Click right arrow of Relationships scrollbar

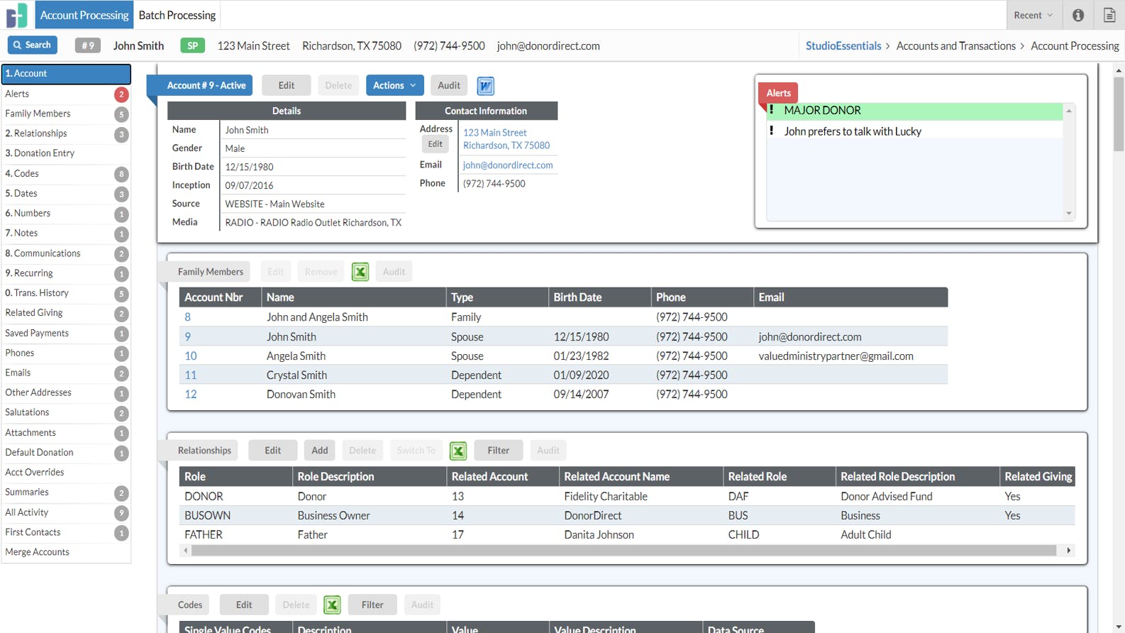pyautogui.click(x=1069, y=551)
